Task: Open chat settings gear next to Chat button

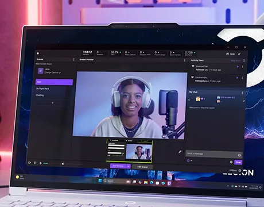Action: [x=231, y=162]
